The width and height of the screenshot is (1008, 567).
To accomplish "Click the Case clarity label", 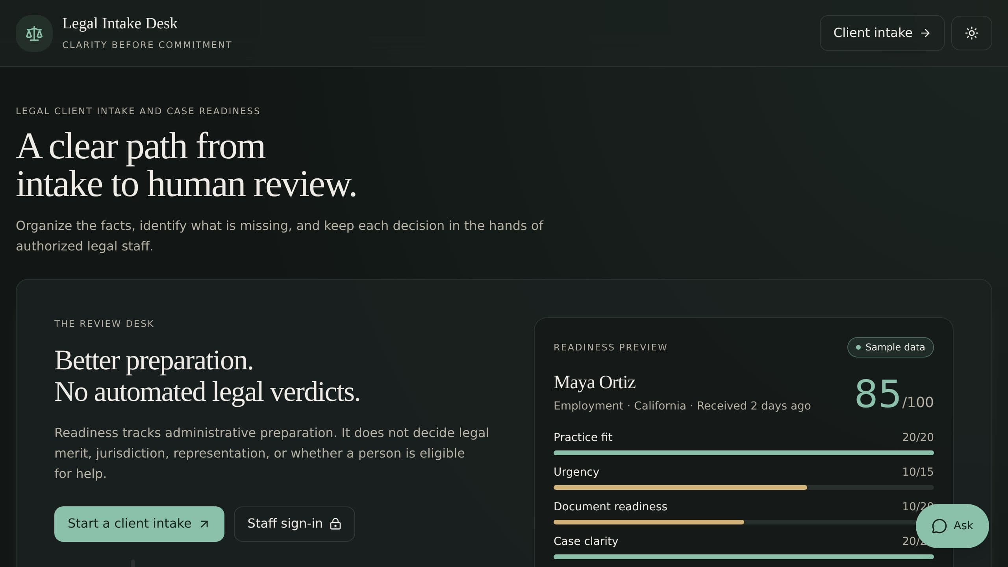I will click(586, 541).
